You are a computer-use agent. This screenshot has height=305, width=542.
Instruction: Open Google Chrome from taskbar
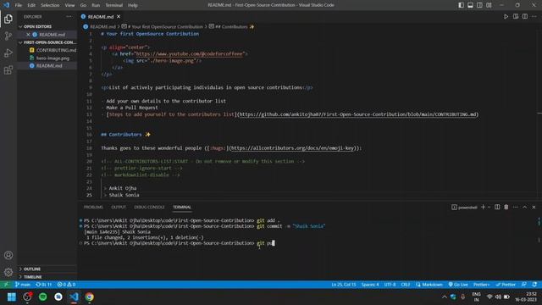[90, 297]
